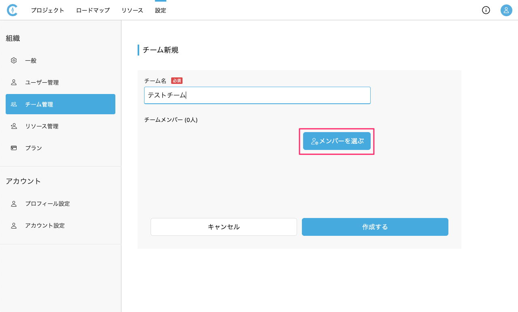
Task: Click the app logo in top-left corner
Action: click(12, 10)
